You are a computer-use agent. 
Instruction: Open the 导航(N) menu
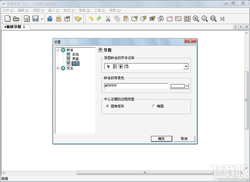pyautogui.click(x=85, y=10)
